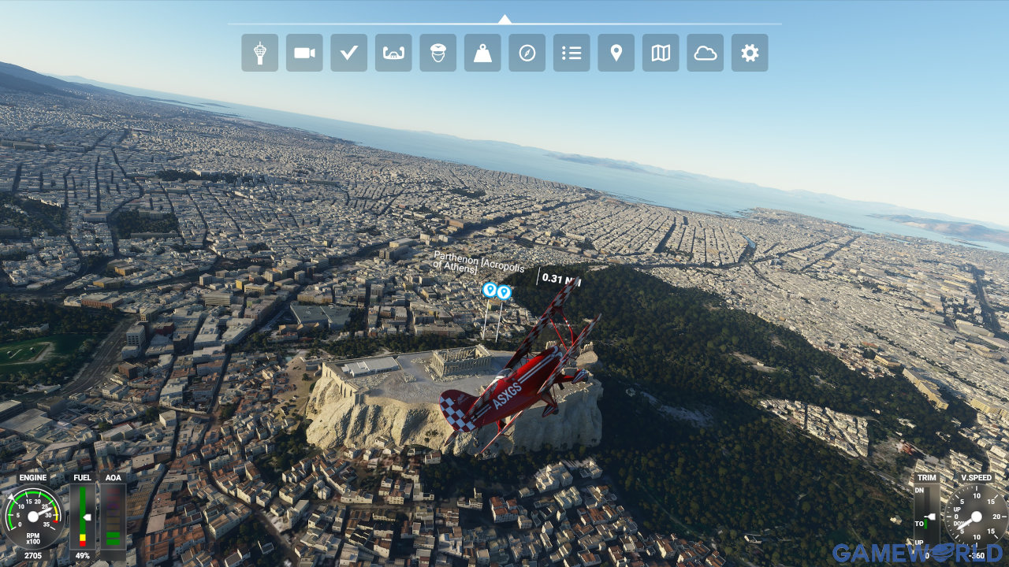The height and width of the screenshot is (567, 1009).
Task: Open the flight assistant pilot icon
Action: (437, 53)
